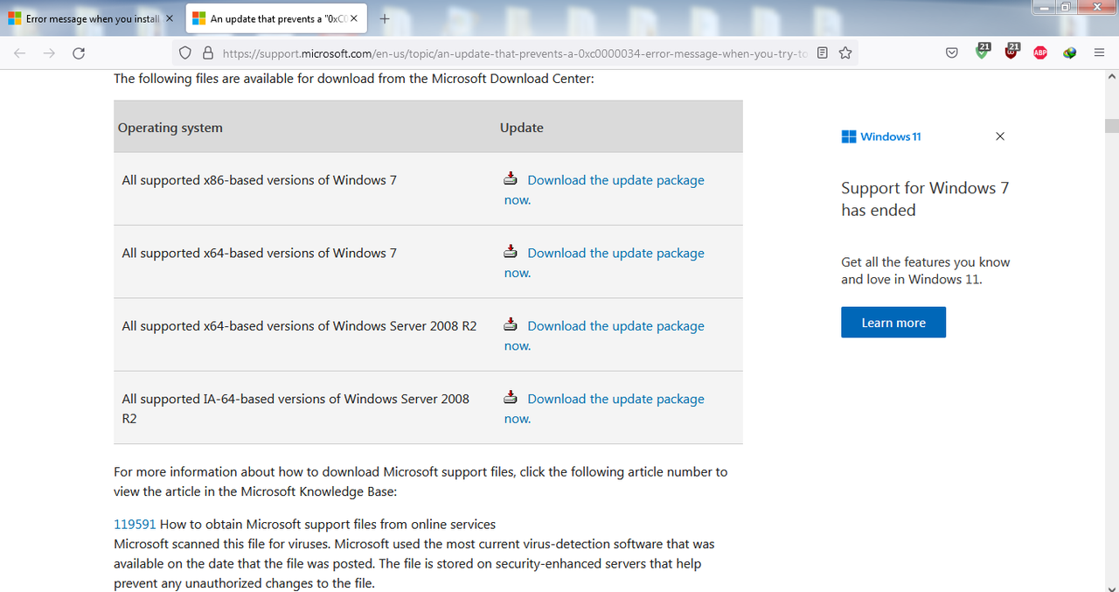
Task: Click the page vertical scrollbar thumb
Action: [x=1111, y=126]
